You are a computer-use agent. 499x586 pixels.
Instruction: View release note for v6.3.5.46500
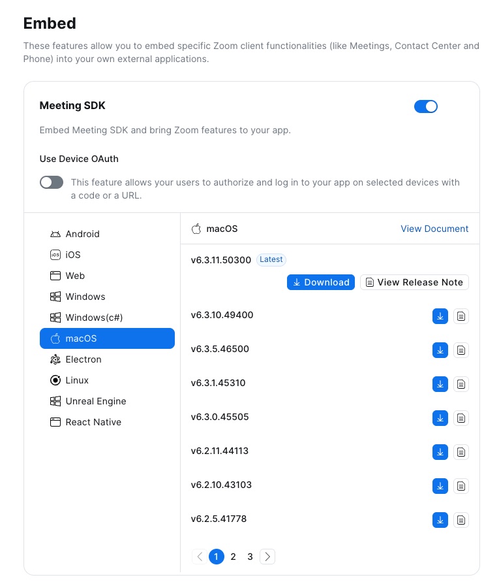click(461, 350)
